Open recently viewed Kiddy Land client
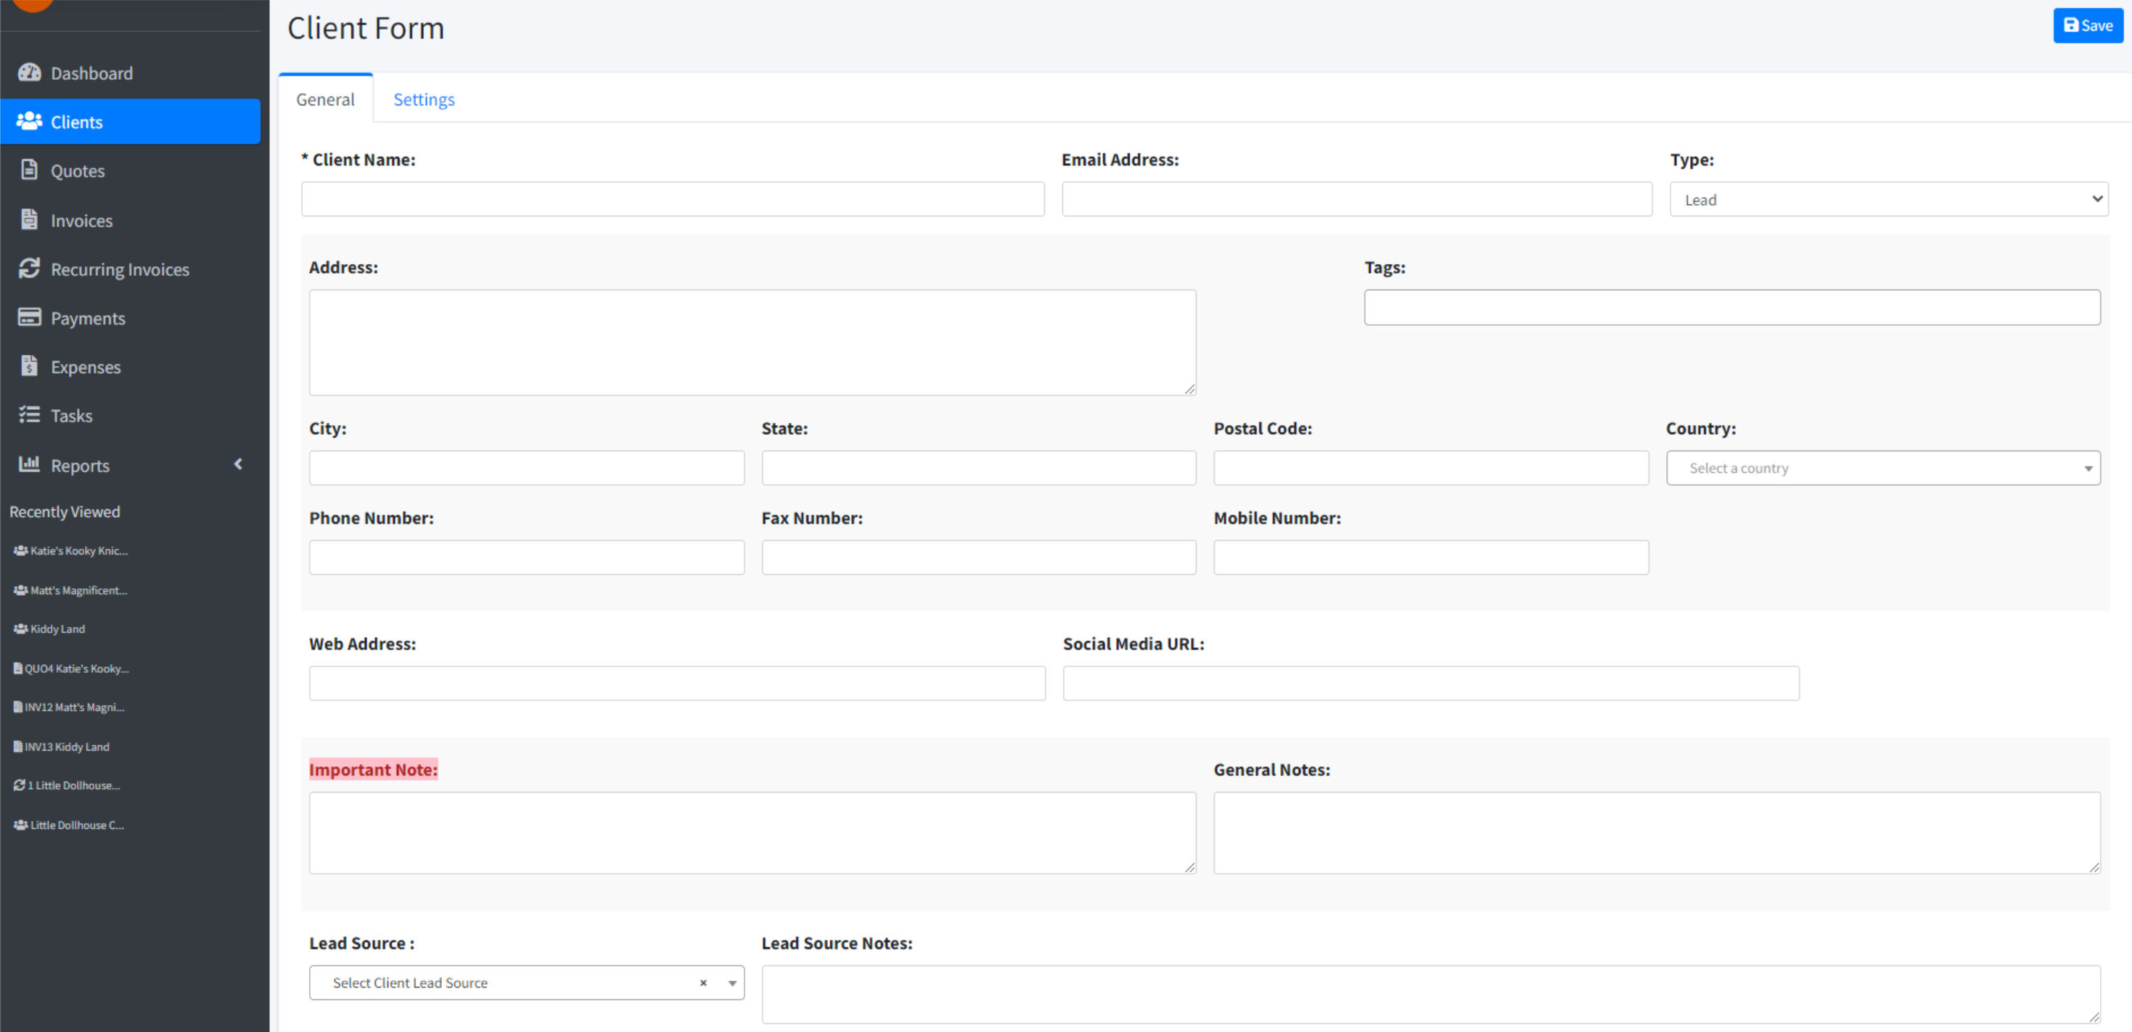Viewport: 2132px width, 1032px height. pyautogui.click(x=57, y=629)
